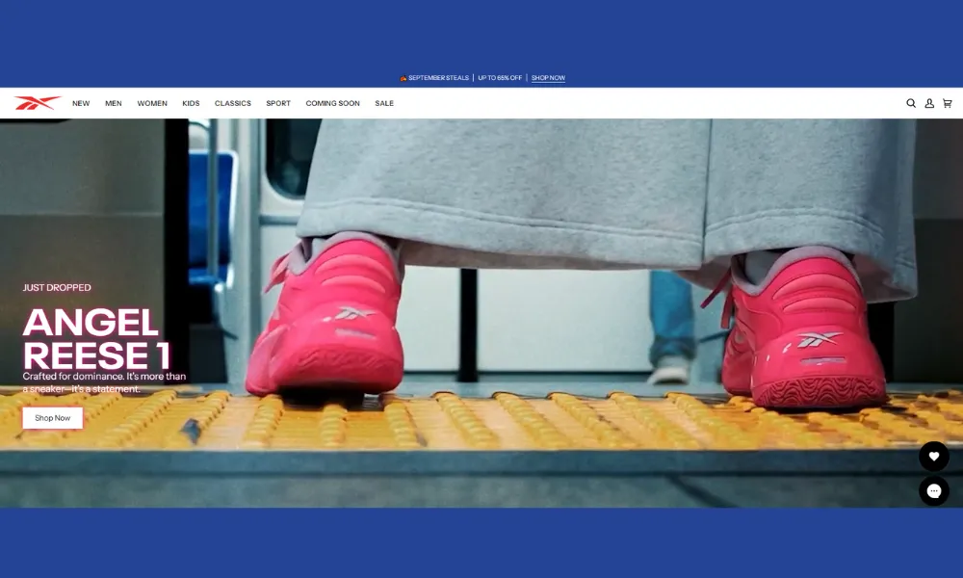Open the NEW menu item
The image size is (963, 578).
[x=81, y=103]
